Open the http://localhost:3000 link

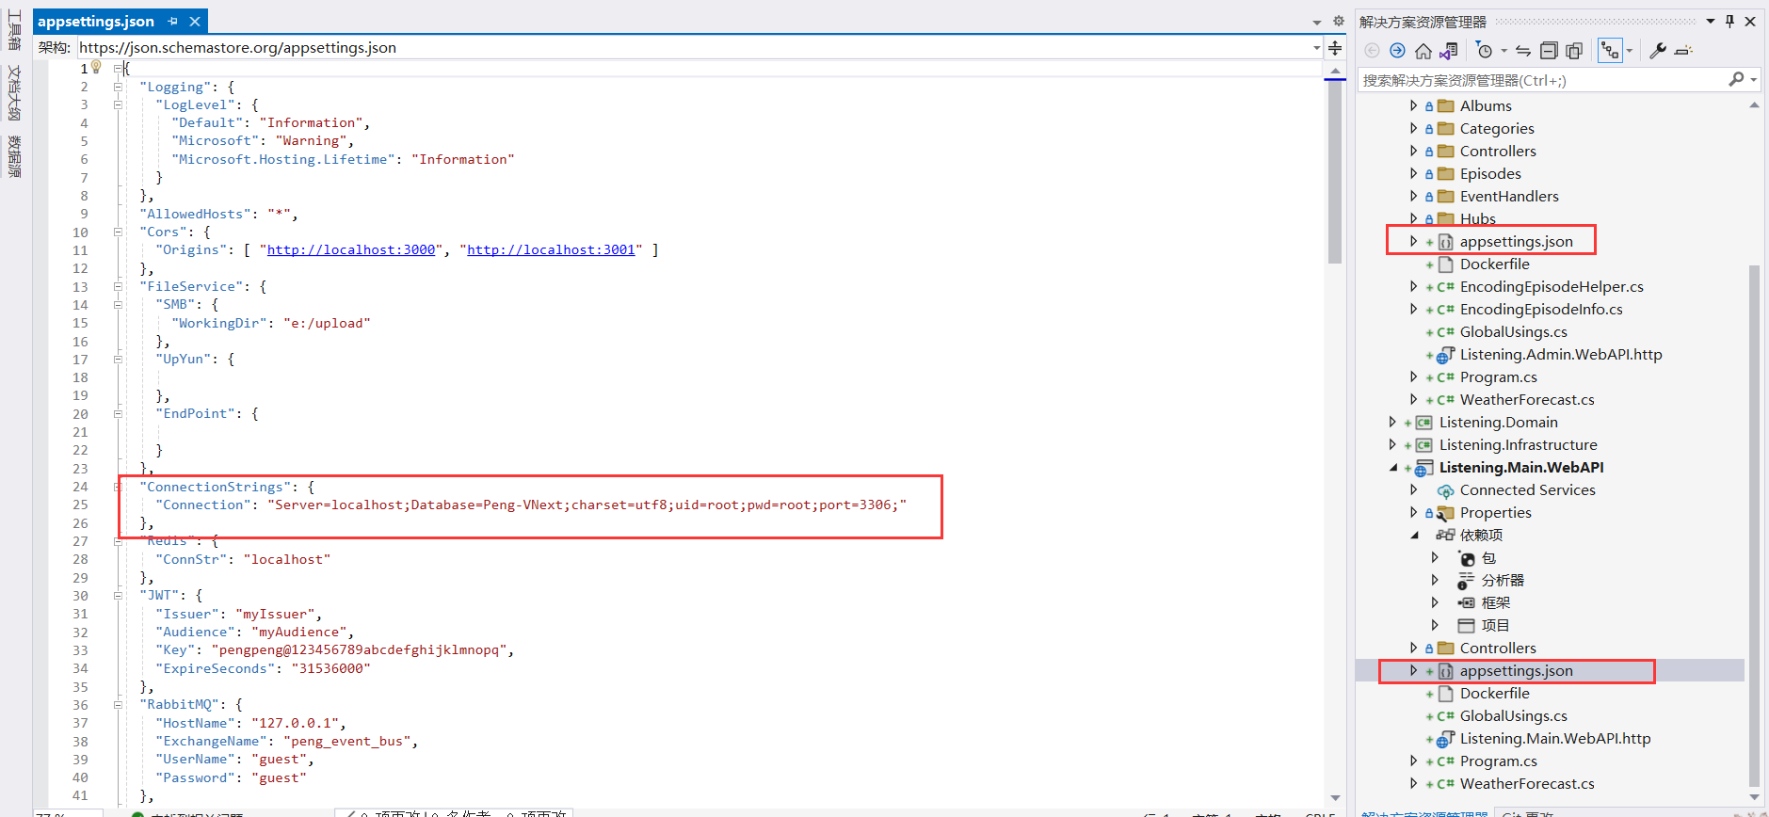(x=351, y=249)
